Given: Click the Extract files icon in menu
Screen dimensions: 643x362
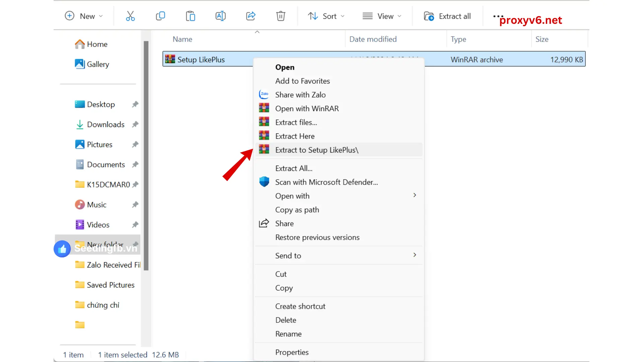Looking at the screenshot, I should tap(264, 122).
